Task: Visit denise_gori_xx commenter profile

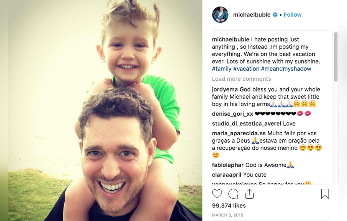Action: 233,114
